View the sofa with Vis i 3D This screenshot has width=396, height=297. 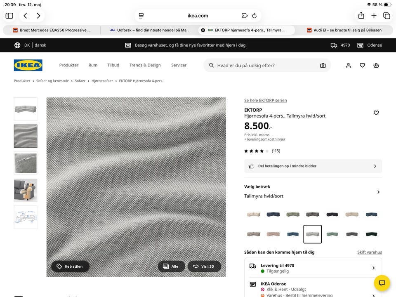click(x=204, y=266)
